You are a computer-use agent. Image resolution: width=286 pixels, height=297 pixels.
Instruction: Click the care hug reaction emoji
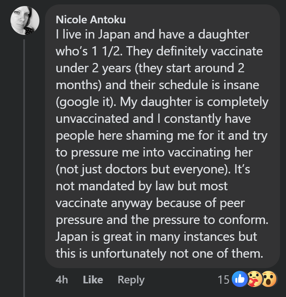(255, 279)
